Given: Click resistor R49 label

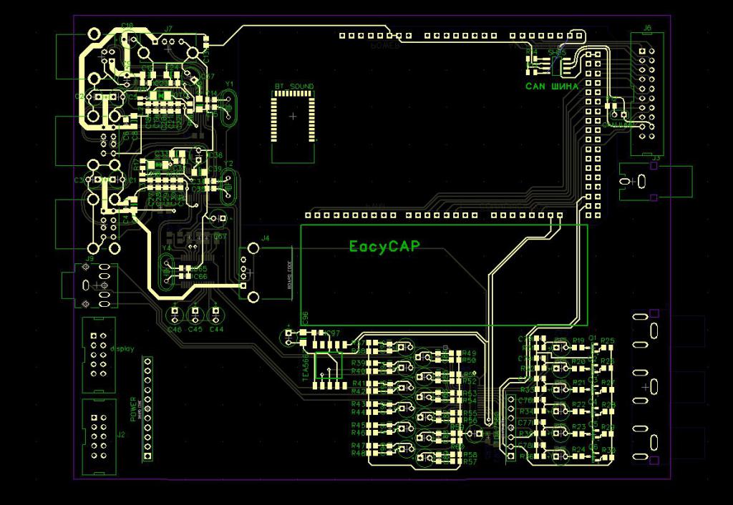Looking at the screenshot, I should pos(470,353).
